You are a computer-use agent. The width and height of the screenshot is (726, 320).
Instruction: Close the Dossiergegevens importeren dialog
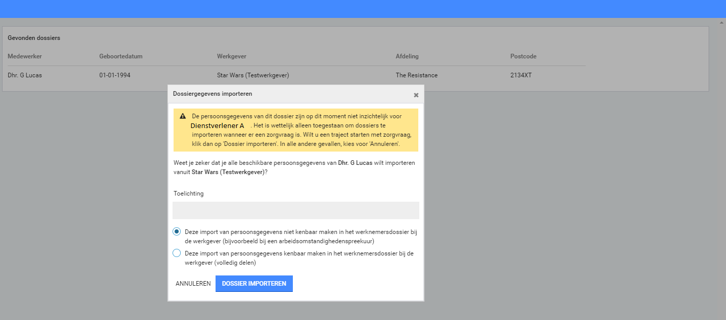coord(416,95)
